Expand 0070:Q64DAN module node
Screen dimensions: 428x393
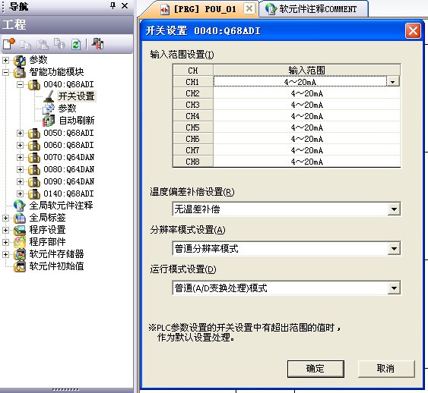[x=20, y=157]
